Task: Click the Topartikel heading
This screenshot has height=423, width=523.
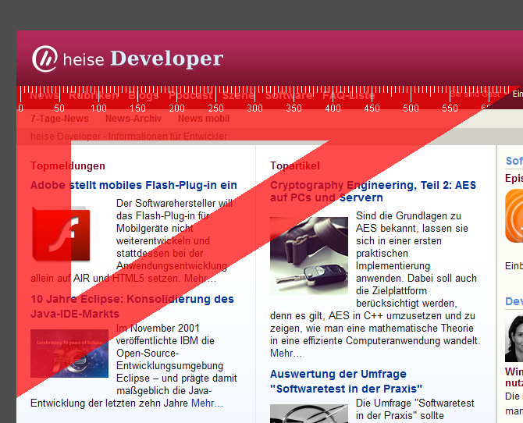Action: coord(295,165)
